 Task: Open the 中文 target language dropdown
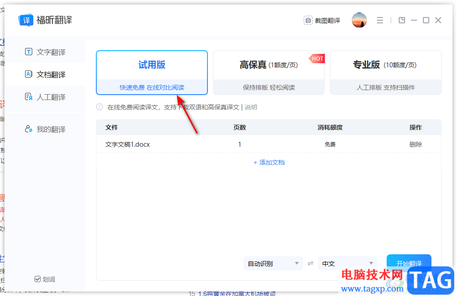[x=347, y=263]
